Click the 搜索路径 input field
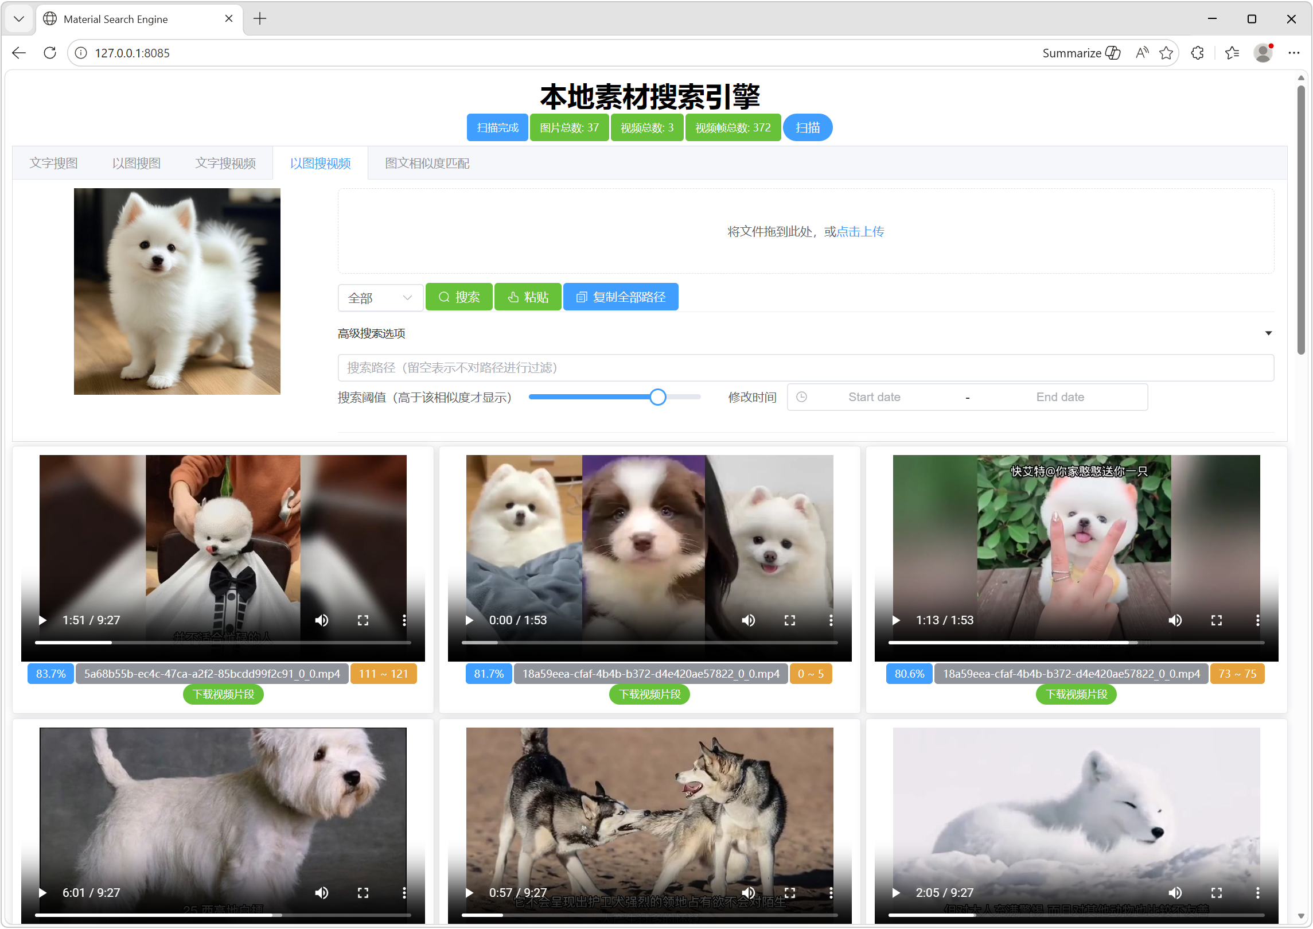Image resolution: width=1313 pixels, height=929 pixels. point(806,368)
